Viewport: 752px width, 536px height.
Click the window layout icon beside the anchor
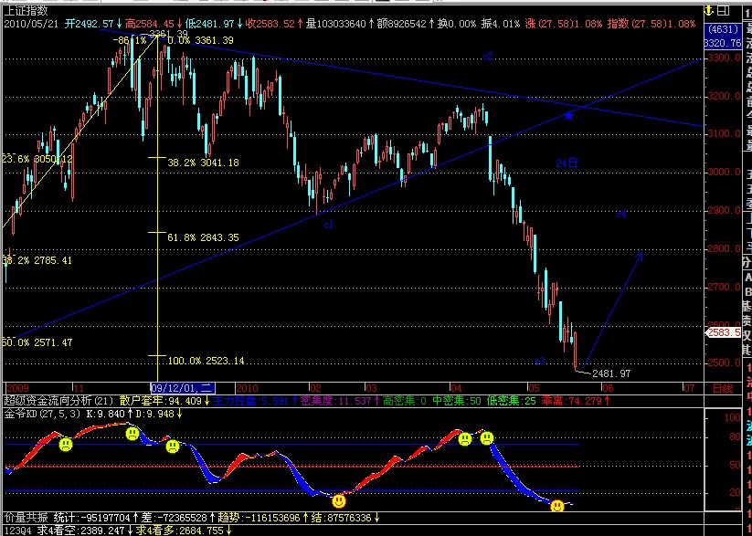723,11
